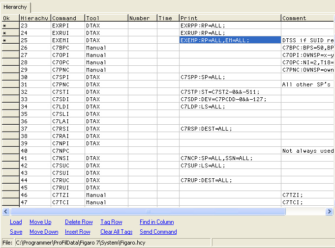335x248 pixels.
Task: Click Delete Row link
Action: 79,222
